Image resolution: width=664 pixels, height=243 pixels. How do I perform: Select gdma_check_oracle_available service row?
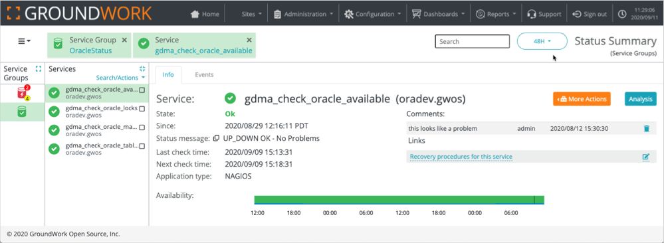click(97, 93)
